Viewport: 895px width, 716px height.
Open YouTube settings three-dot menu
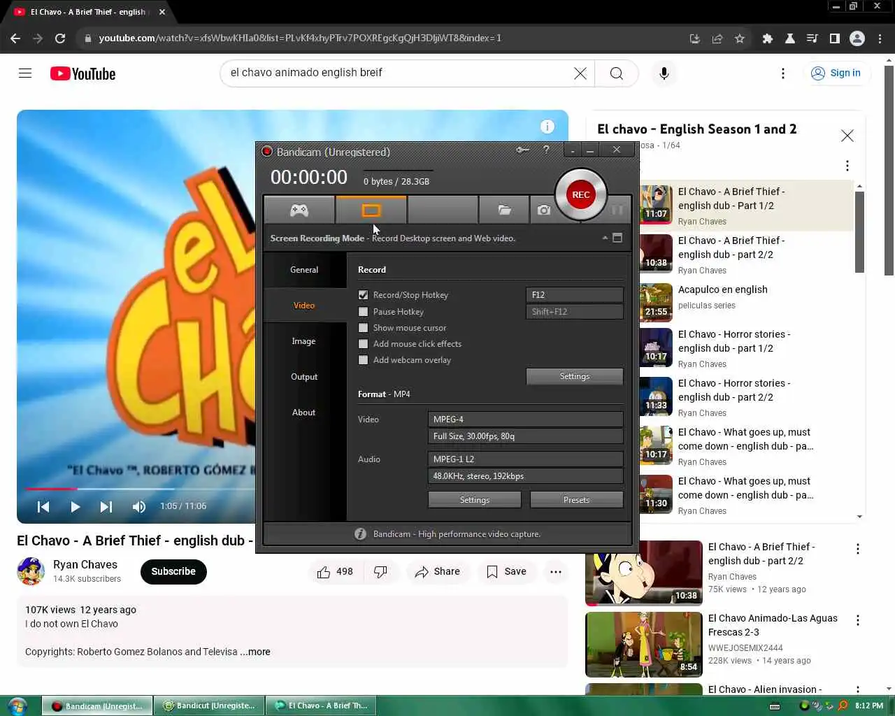point(783,73)
